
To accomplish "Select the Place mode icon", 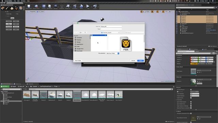I will click(3, 8).
